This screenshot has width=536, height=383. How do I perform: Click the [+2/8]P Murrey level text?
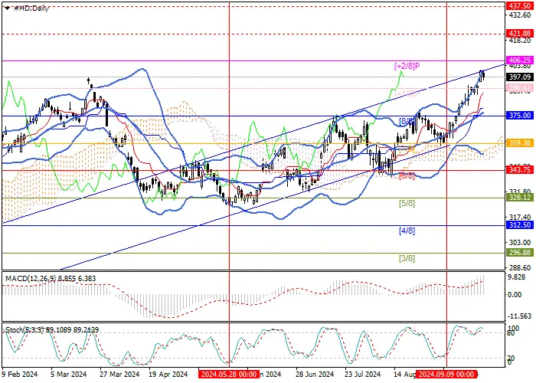pyautogui.click(x=407, y=66)
